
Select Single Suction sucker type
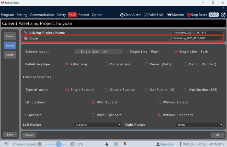(67, 90)
